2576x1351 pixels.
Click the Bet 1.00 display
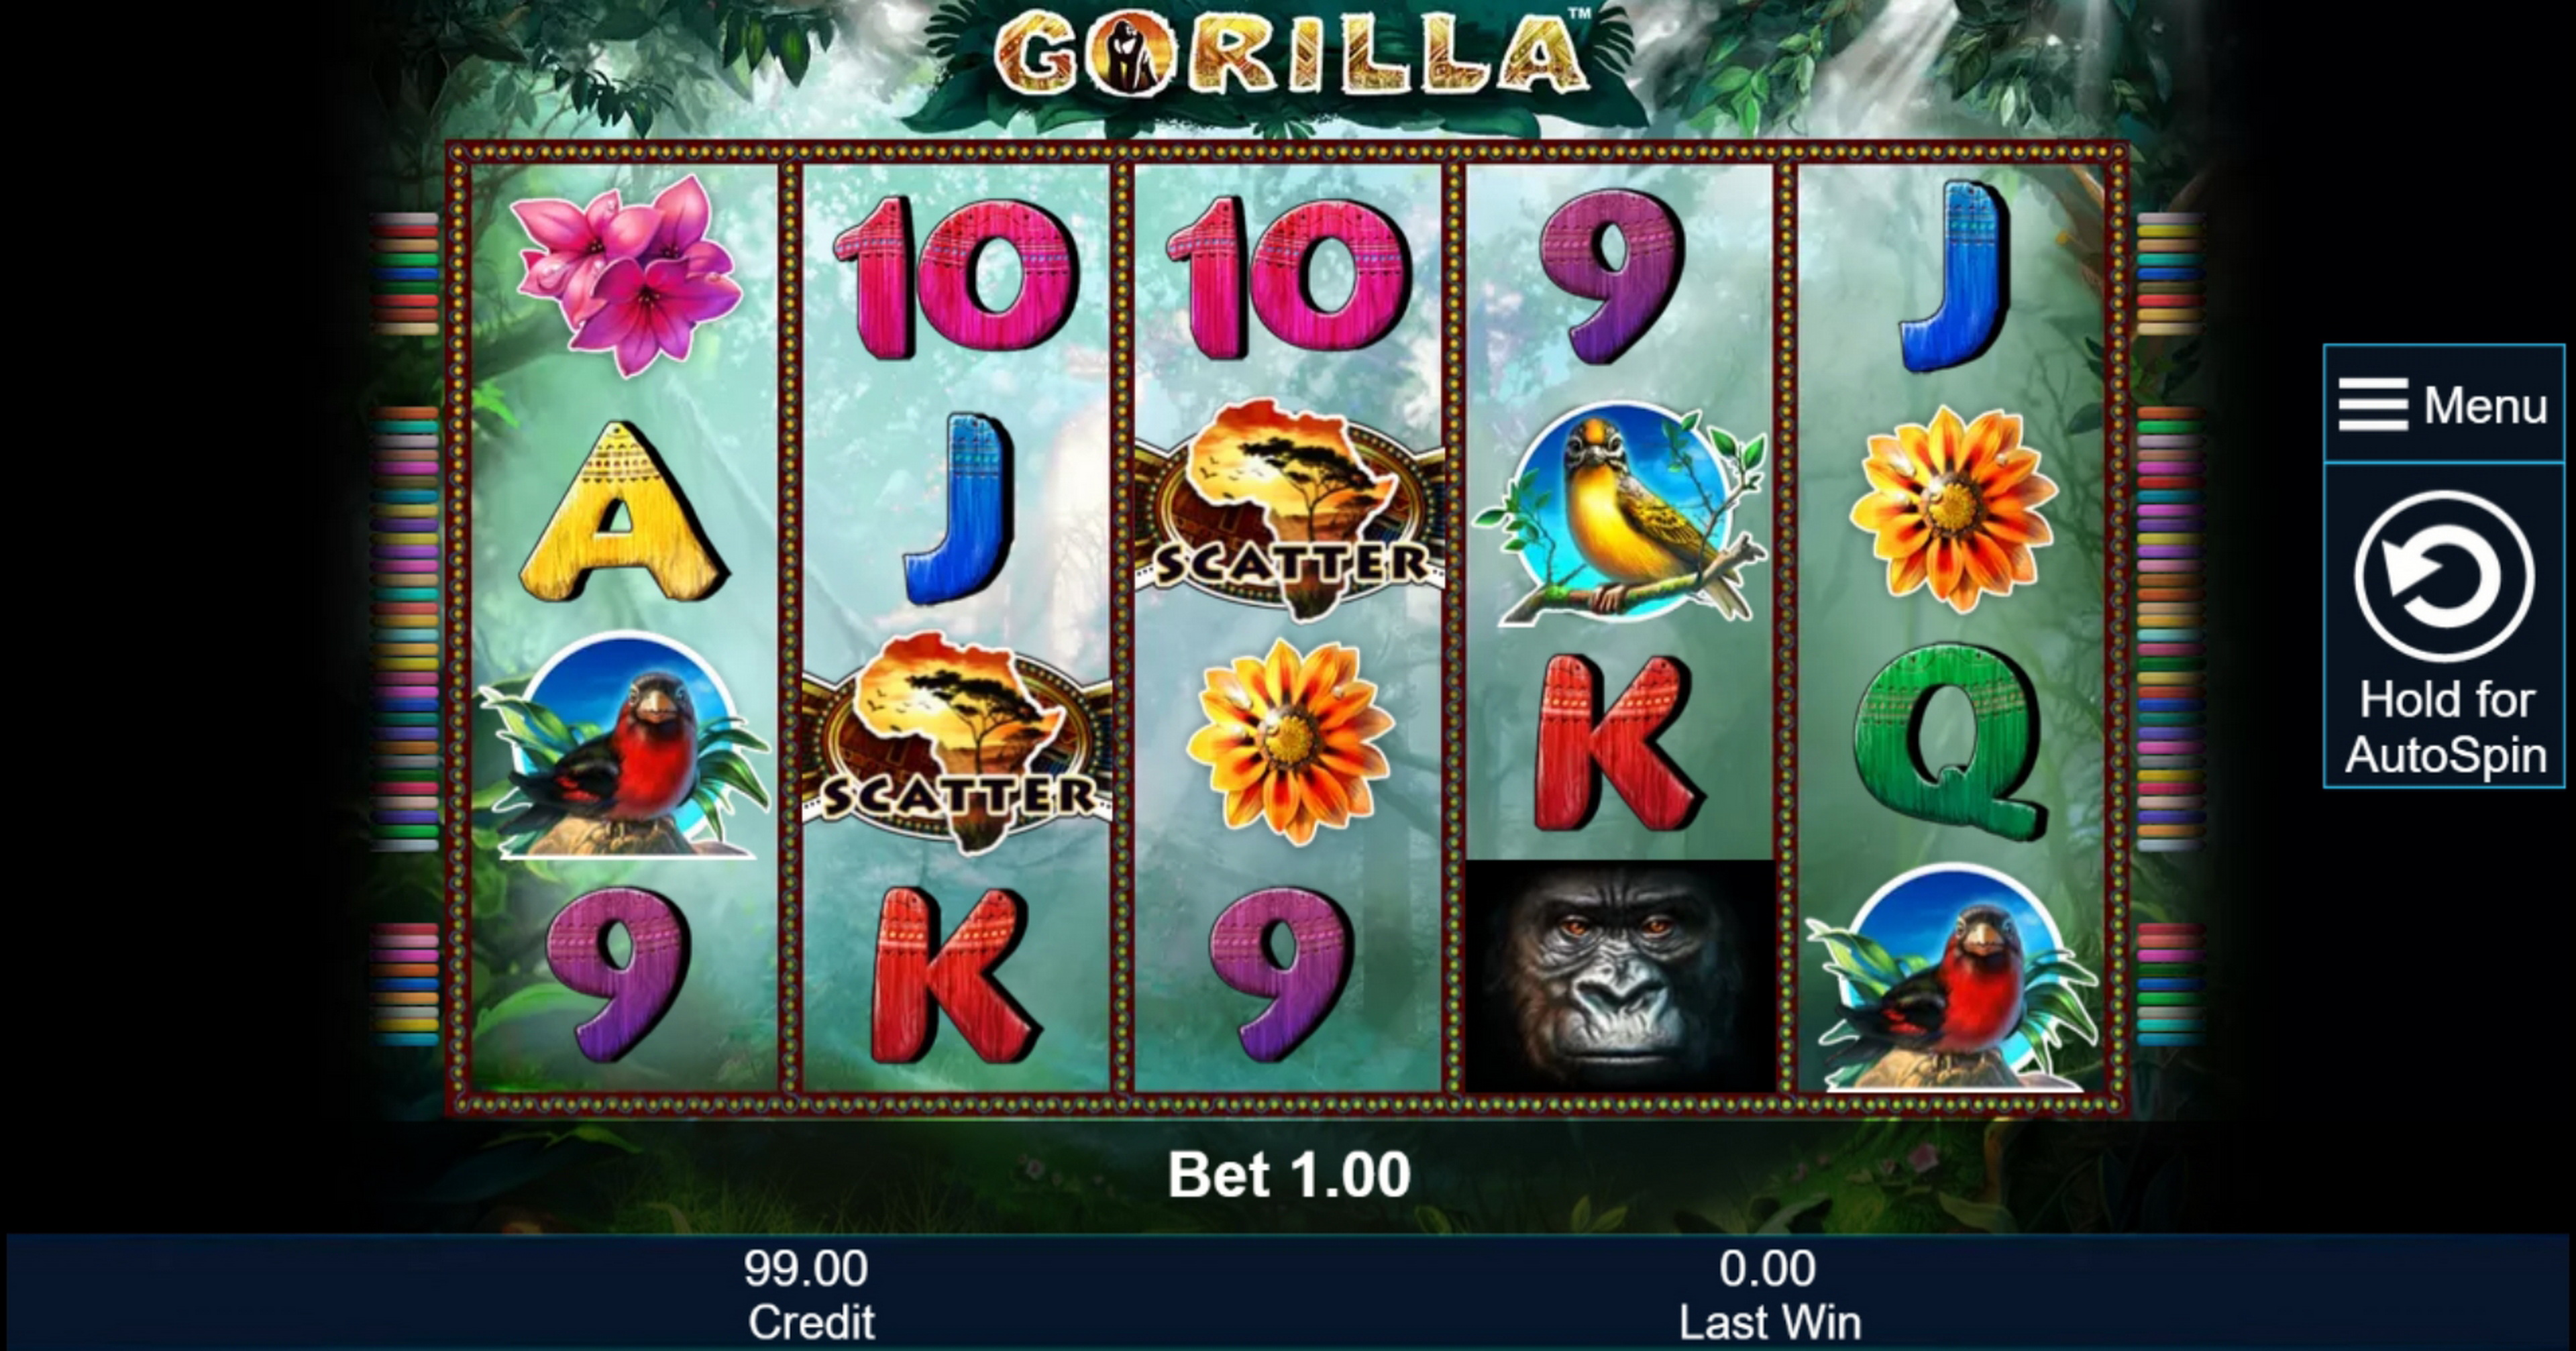(x=1289, y=1174)
